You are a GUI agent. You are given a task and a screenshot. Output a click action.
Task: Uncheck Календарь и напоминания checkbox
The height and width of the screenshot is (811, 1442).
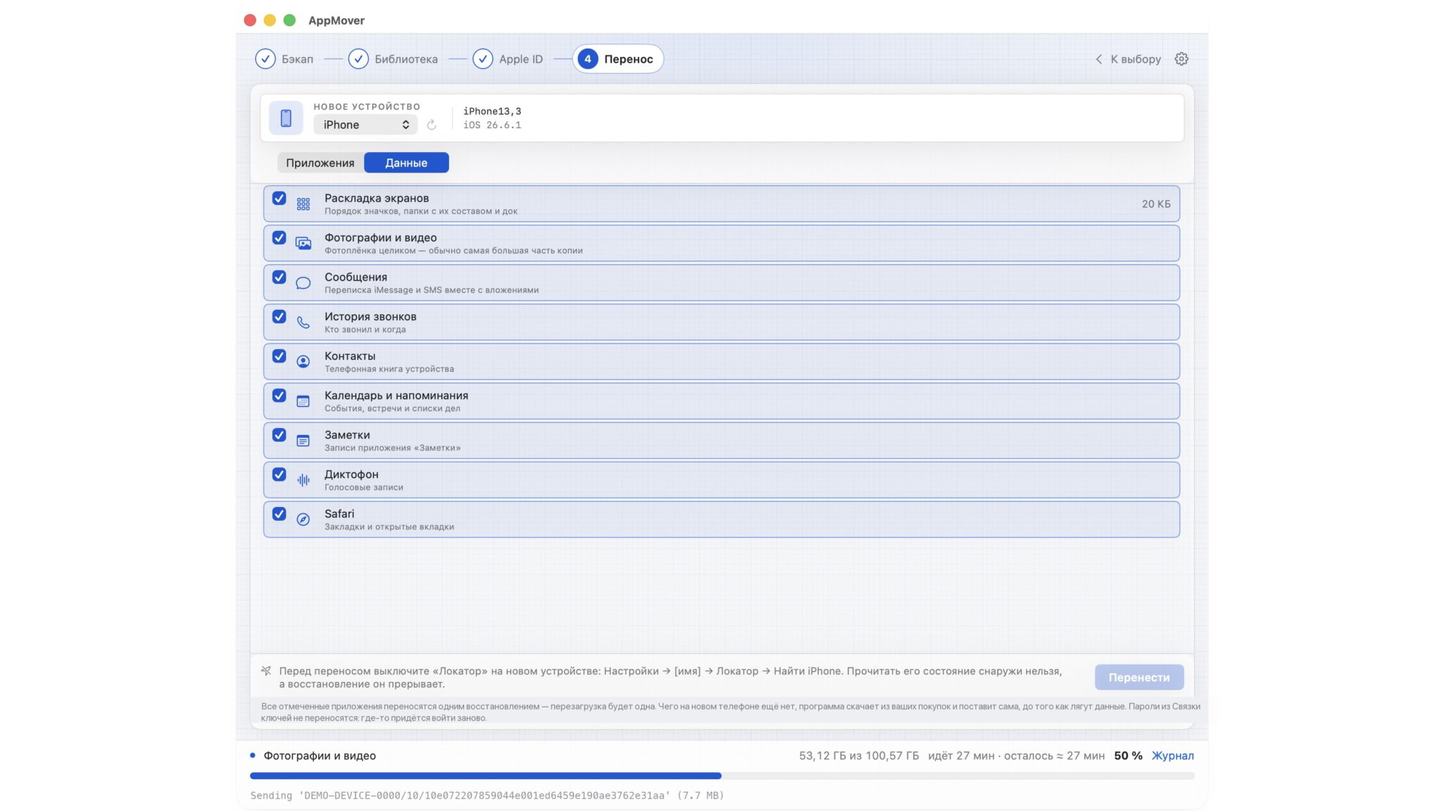click(279, 396)
